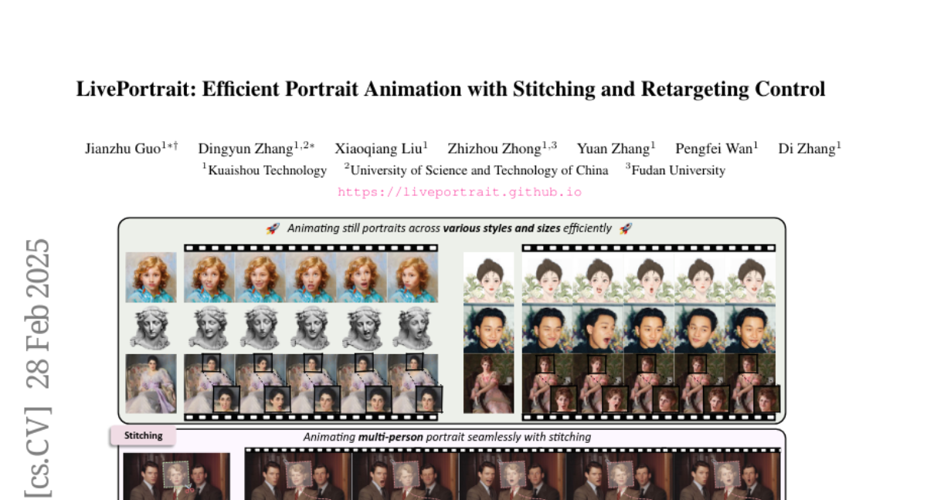This screenshot has height=500, width=927.
Task: Click the Stitching label tag
Action: click(144, 435)
